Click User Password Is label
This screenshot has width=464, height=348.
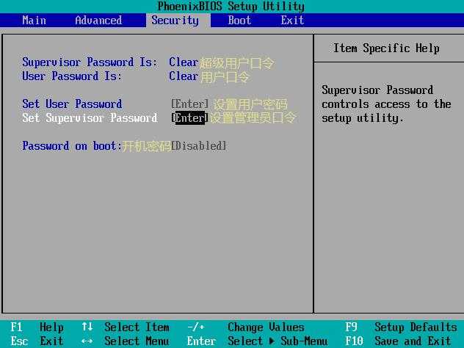(72, 76)
